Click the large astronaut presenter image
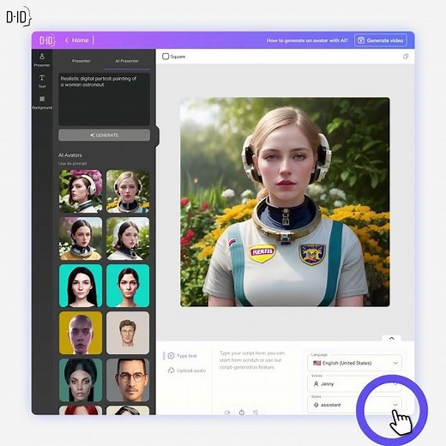 pos(285,202)
